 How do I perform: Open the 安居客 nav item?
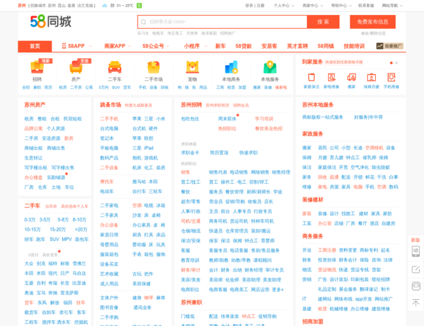point(269,46)
